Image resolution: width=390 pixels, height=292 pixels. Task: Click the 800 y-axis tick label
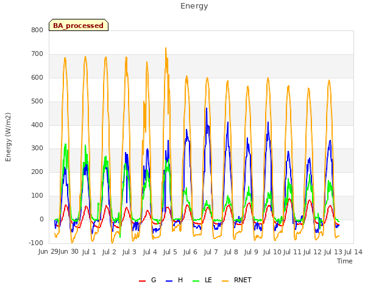[x=37, y=30]
